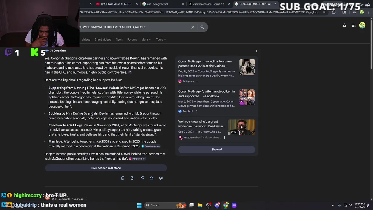373x210 pixels.
Task: Give thumbs down to AI Overview
Action: (x=161, y=178)
